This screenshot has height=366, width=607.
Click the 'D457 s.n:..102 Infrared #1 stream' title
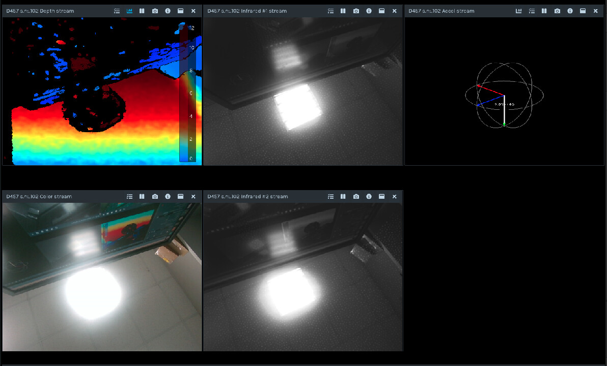pos(247,11)
